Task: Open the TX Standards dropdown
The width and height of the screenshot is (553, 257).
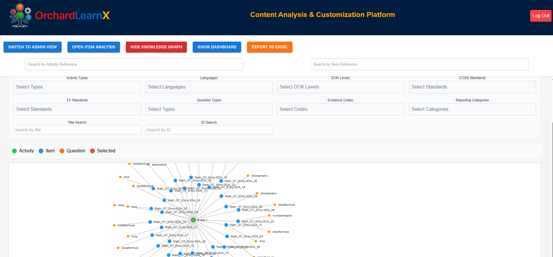Action: point(77,109)
